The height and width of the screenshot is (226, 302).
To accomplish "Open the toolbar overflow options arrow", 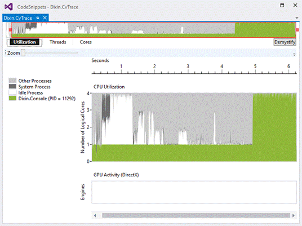I will pos(294,55).
